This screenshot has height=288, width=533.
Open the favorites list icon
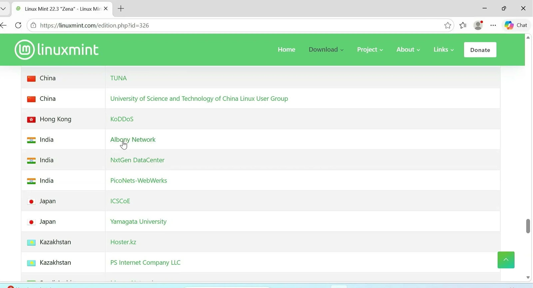463,25
